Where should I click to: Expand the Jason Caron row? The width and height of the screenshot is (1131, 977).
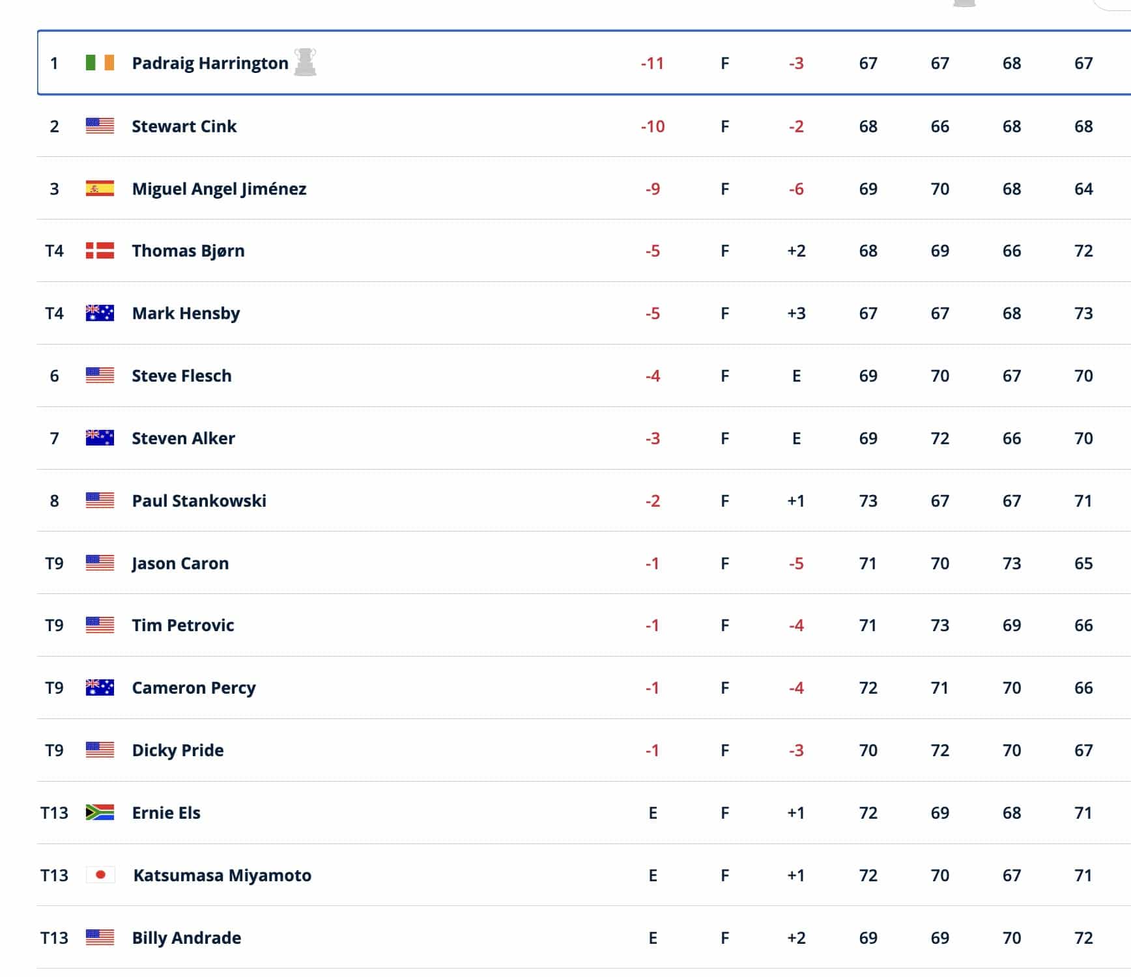pyautogui.click(x=584, y=563)
